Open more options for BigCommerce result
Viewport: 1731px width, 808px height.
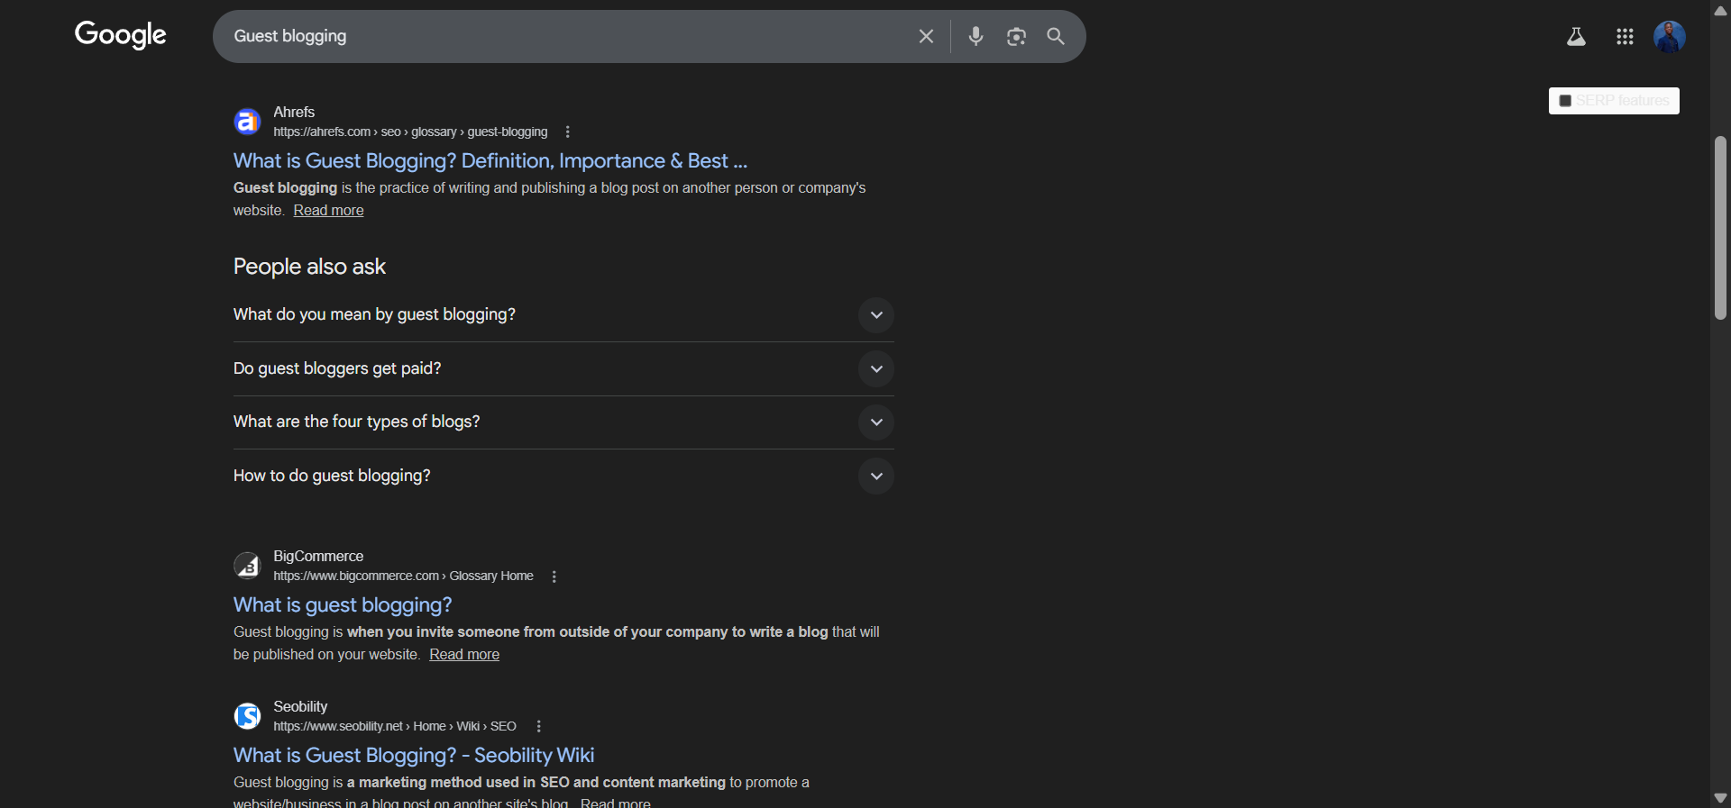(554, 576)
